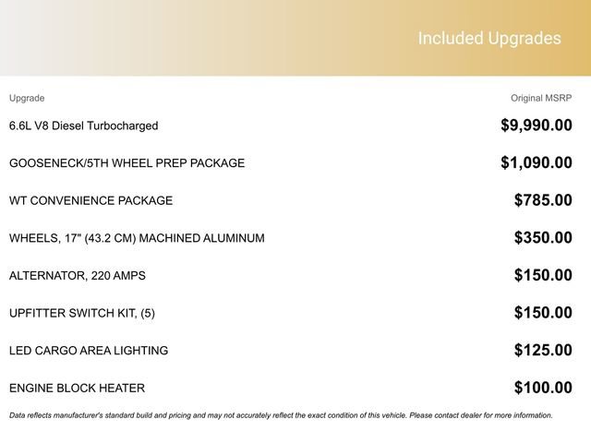Click the $125.00 price
The height and width of the screenshot is (443, 591).
click(x=542, y=351)
